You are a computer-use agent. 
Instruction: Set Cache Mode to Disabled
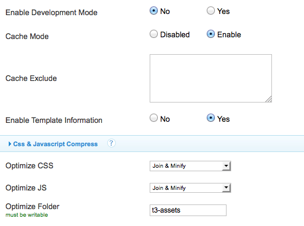click(x=154, y=34)
